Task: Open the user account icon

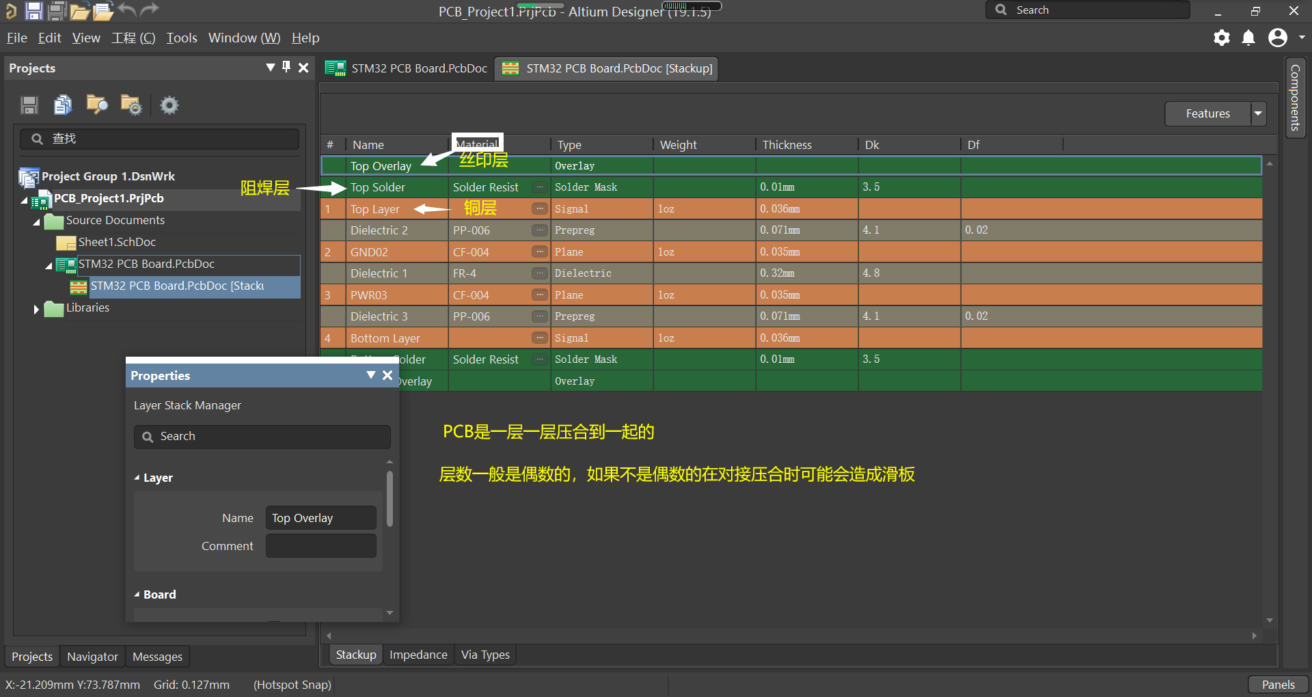Action: [1278, 38]
